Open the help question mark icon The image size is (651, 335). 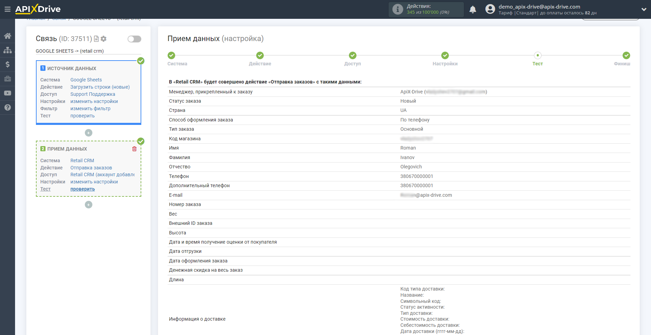click(8, 107)
